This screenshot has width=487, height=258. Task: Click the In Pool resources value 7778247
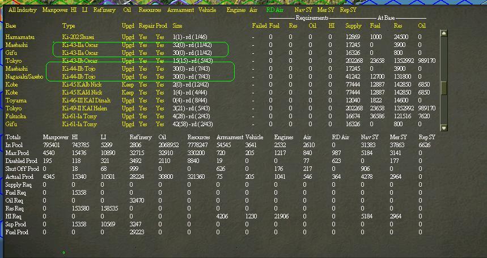(197, 145)
